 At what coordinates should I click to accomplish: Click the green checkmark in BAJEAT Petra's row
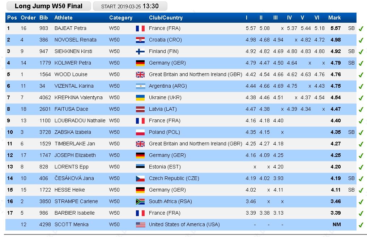[360, 29]
